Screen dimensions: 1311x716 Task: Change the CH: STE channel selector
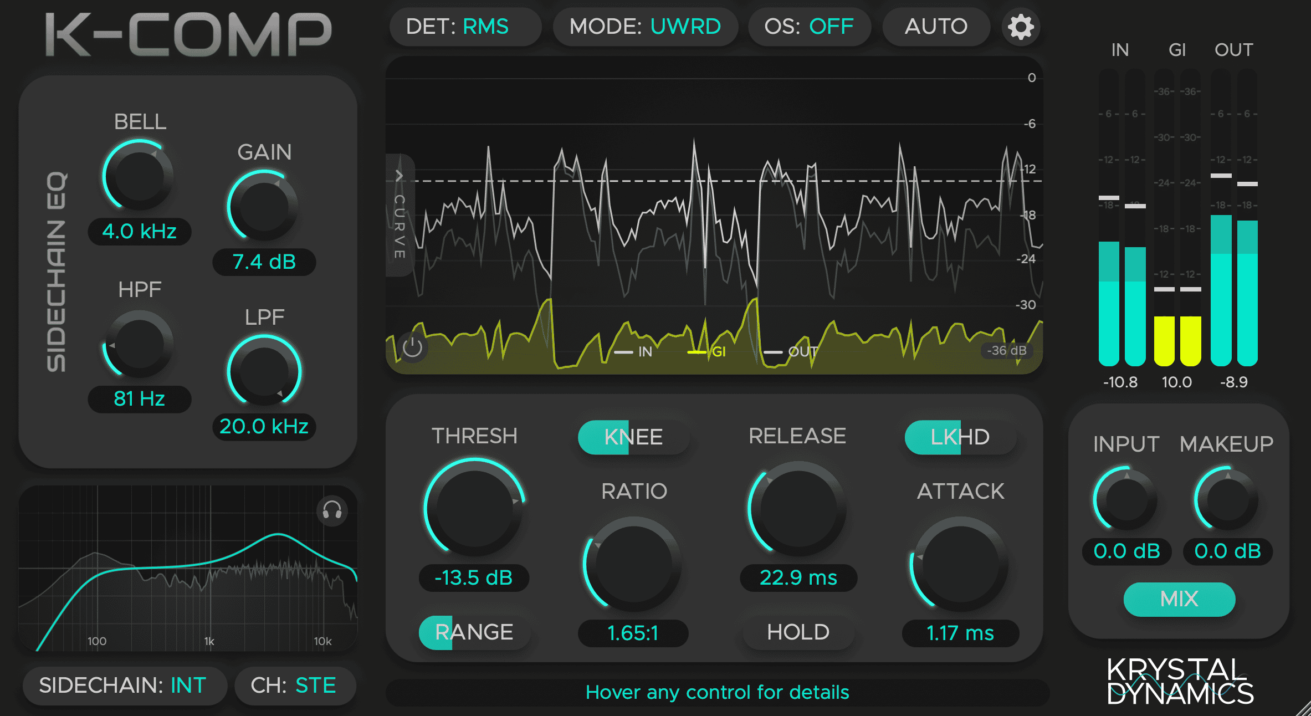(x=295, y=686)
